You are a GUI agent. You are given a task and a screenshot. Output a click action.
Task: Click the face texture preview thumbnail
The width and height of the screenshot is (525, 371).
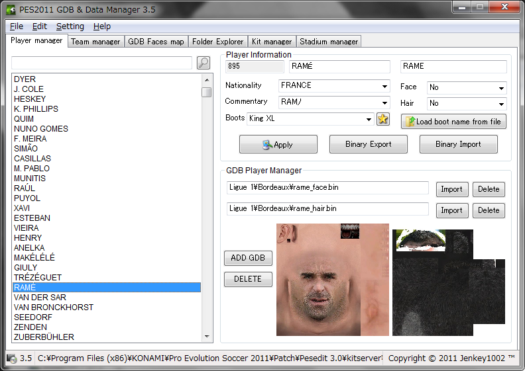(x=332, y=279)
